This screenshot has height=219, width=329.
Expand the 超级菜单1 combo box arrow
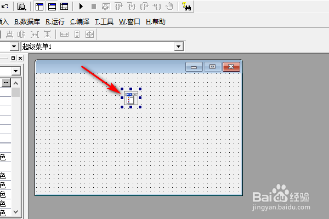point(179,47)
